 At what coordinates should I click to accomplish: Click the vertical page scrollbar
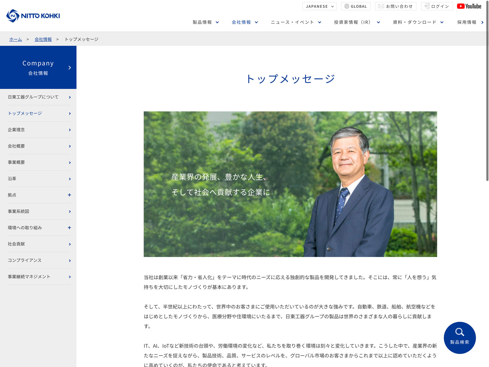click(x=487, y=92)
